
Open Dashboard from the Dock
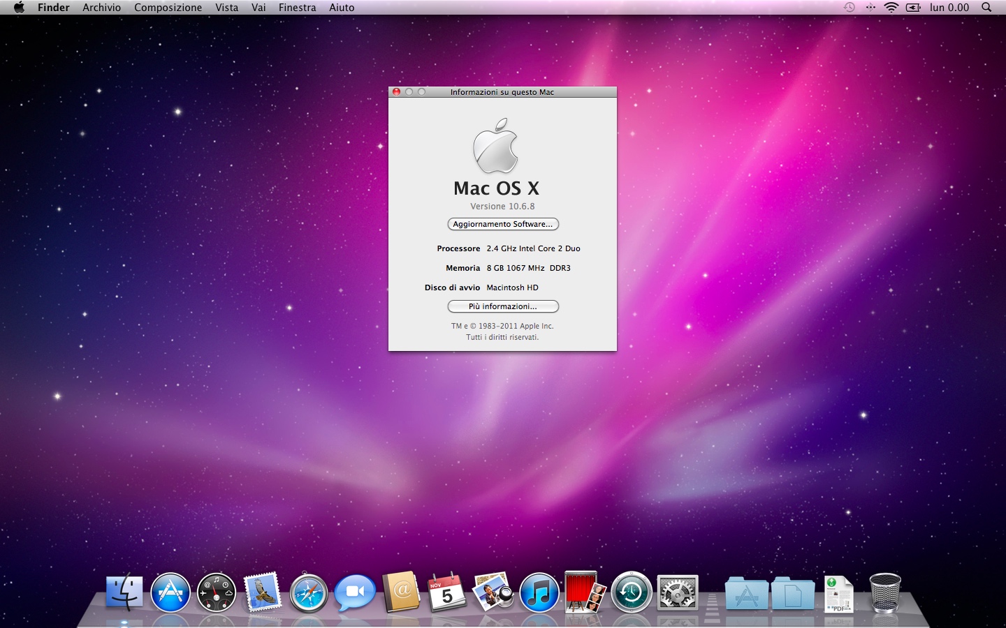(x=216, y=592)
